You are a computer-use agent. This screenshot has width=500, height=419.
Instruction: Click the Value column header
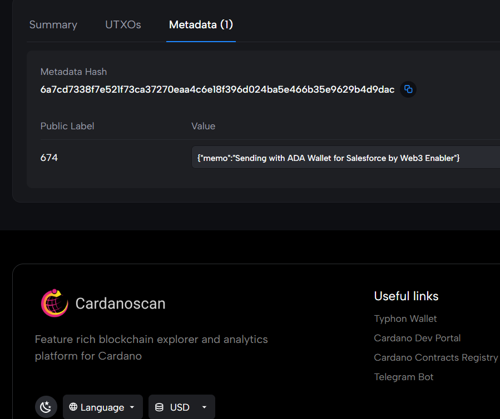[204, 127]
